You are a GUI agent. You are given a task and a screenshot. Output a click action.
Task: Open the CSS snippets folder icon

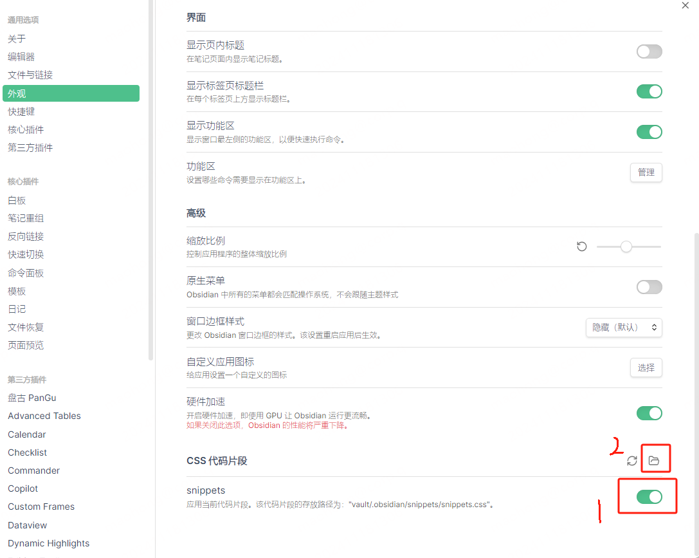tap(654, 460)
